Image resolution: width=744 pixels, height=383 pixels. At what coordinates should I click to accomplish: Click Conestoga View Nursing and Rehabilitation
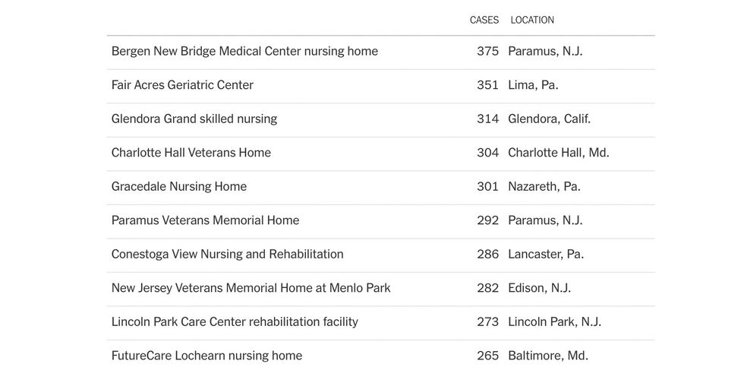(x=227, y=255)
